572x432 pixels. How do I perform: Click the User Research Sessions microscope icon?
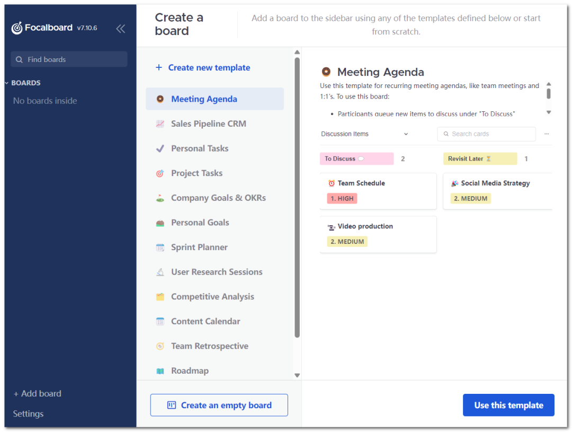point(160,272)
